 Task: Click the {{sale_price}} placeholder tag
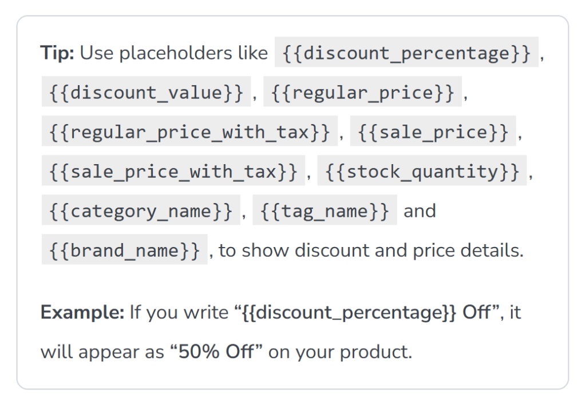[x=433, y=132]
